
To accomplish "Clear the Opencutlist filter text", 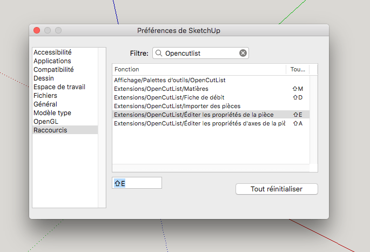I will pyautogui.click(x=243, y=53).
